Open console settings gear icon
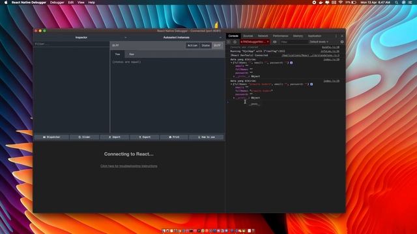This screenshot has width=417, height=234. click(342, 42)
